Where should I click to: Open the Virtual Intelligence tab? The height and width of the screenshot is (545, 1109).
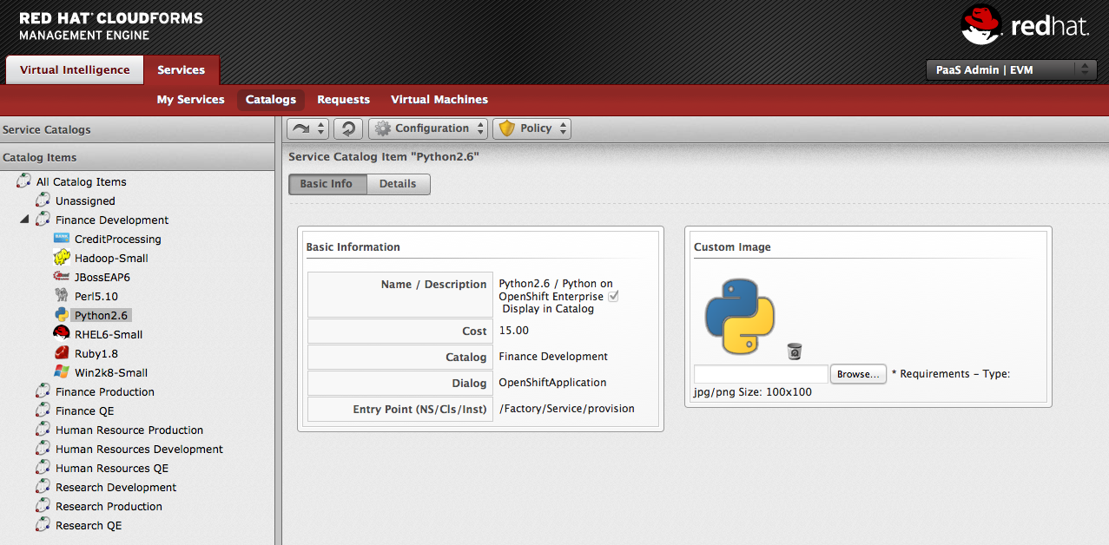pyautogui.click(x=75, y=70)
